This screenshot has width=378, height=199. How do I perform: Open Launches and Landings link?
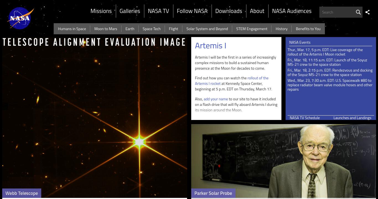(352, 118)
